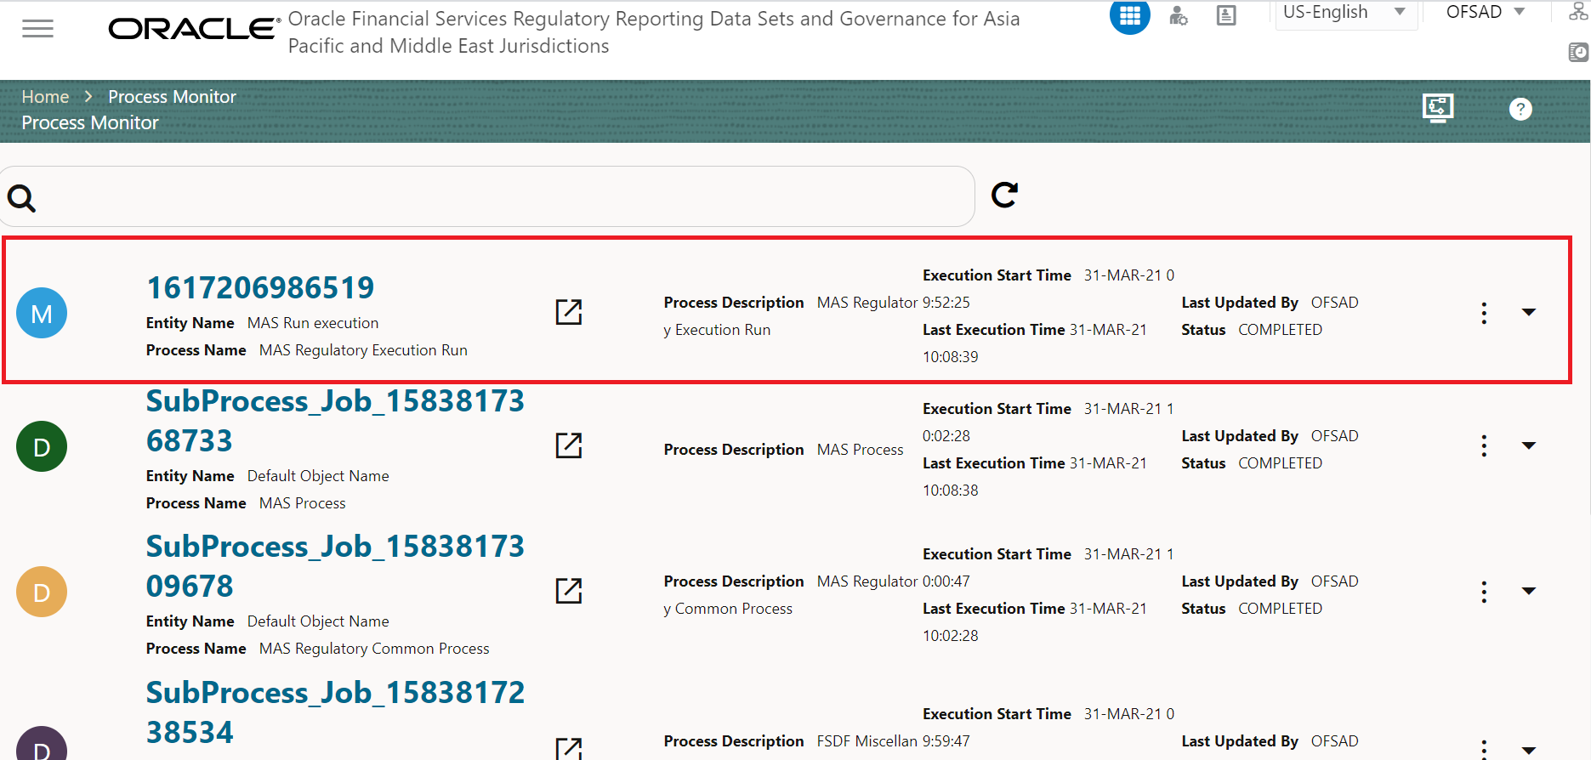The height and width of the screenshot is (760, 1591).
Task: Click the network hierarchy icon at top right
Action: click(x=1578, y=11)
